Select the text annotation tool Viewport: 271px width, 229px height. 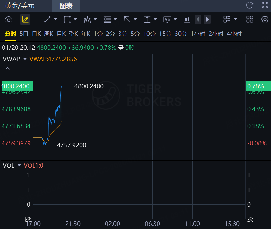tap(167, 20)
